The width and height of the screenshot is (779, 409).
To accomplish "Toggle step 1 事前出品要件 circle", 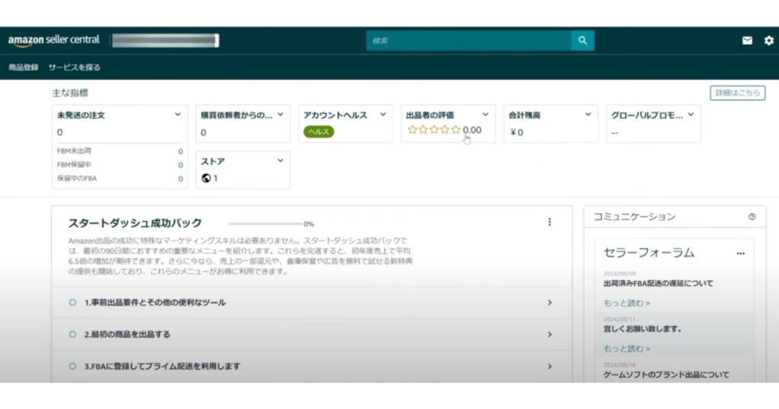I will coord(73,302).
